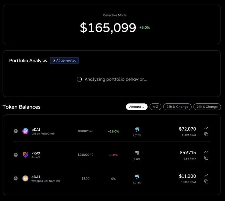
Task: Click the PRVX price $0.000040
Action: point(85,155)
